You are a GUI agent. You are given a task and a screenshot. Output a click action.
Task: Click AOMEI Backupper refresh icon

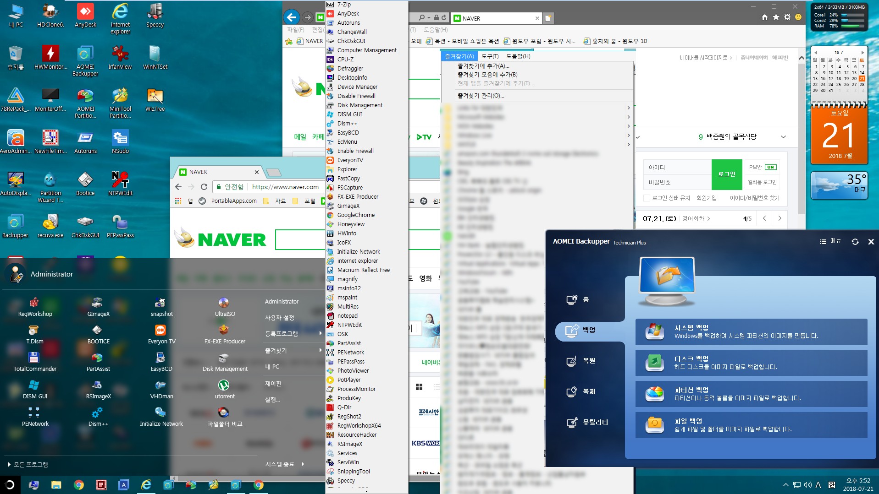coord(855,242)
